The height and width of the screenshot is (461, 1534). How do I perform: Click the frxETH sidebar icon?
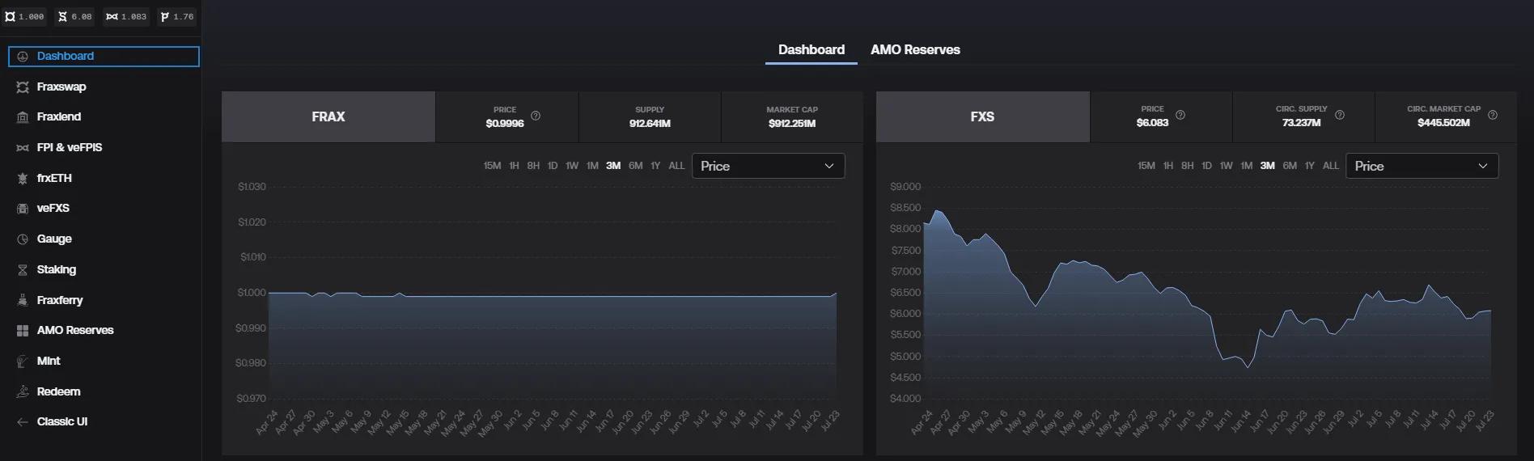click(x=23, y=178)
